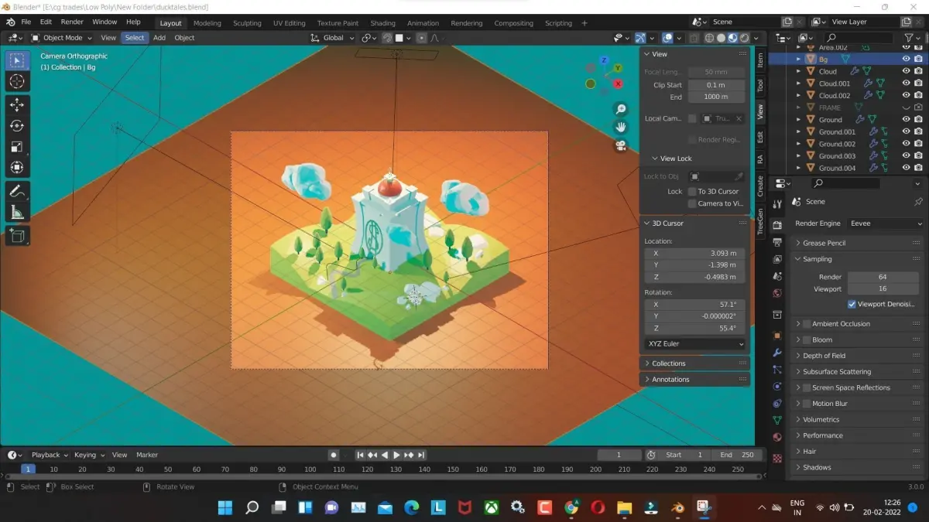Select the Scale tool
The width and height of the screenshot is (929, 522).
(x=17, y=146)
